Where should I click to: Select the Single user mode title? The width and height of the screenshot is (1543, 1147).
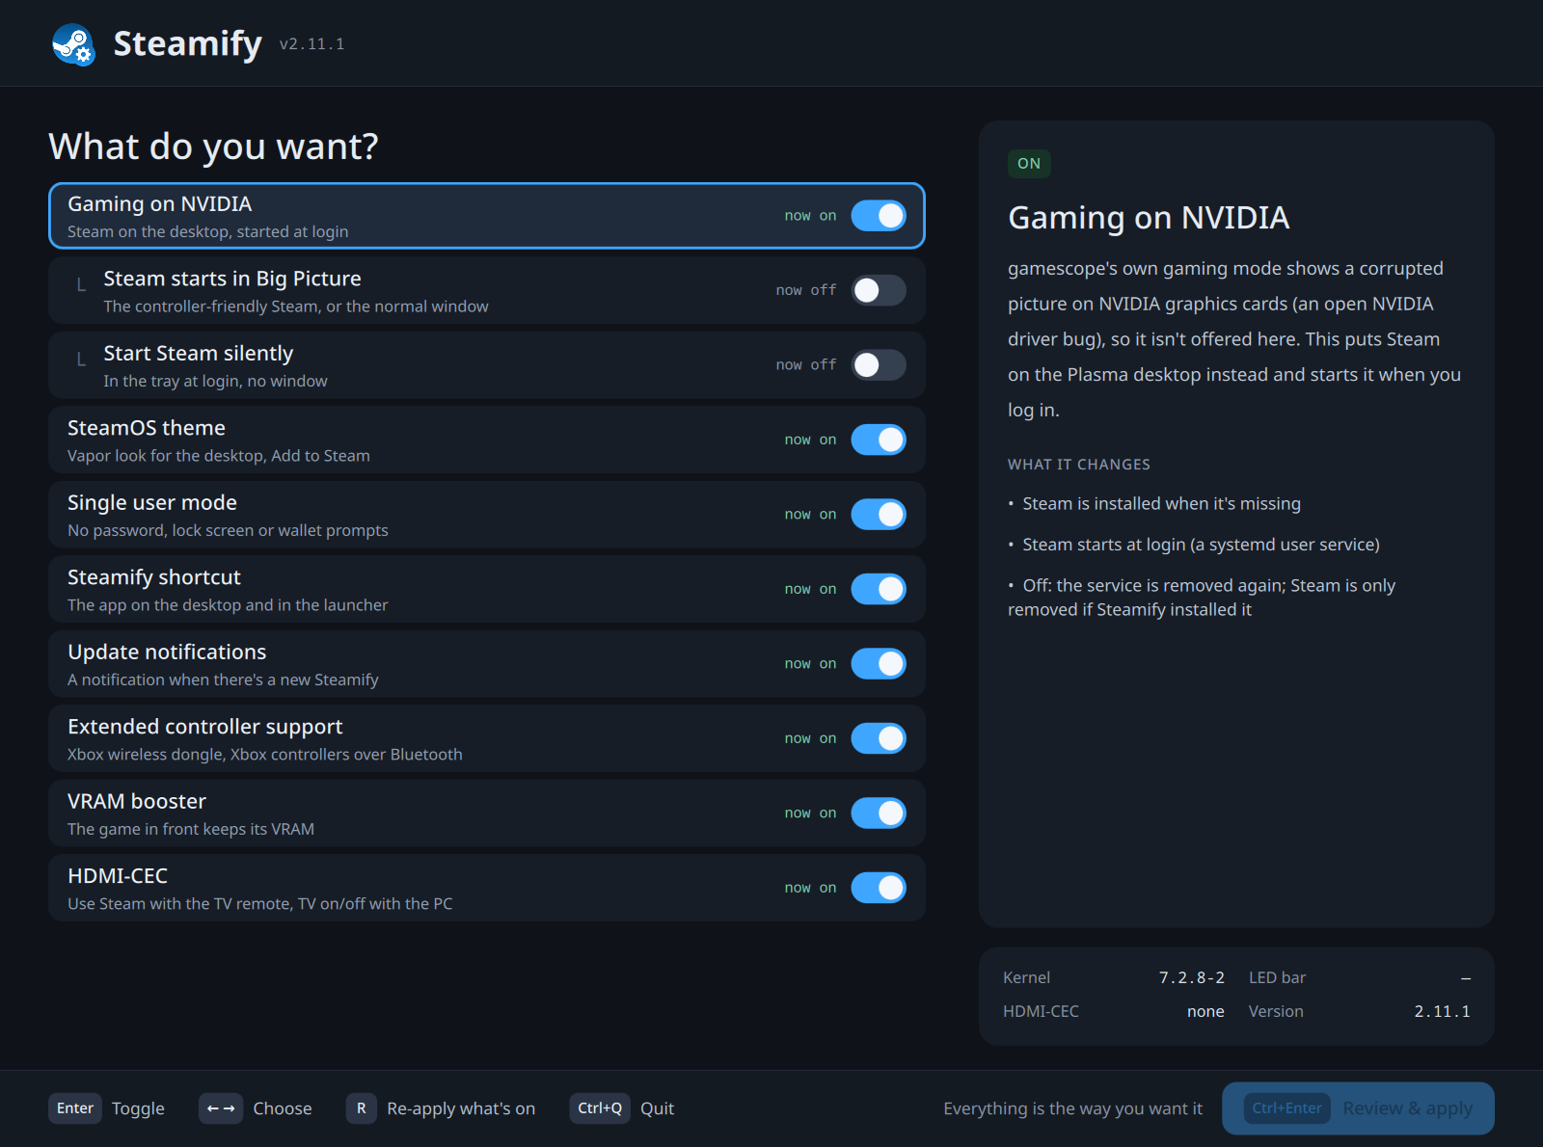tap(152, 503)
